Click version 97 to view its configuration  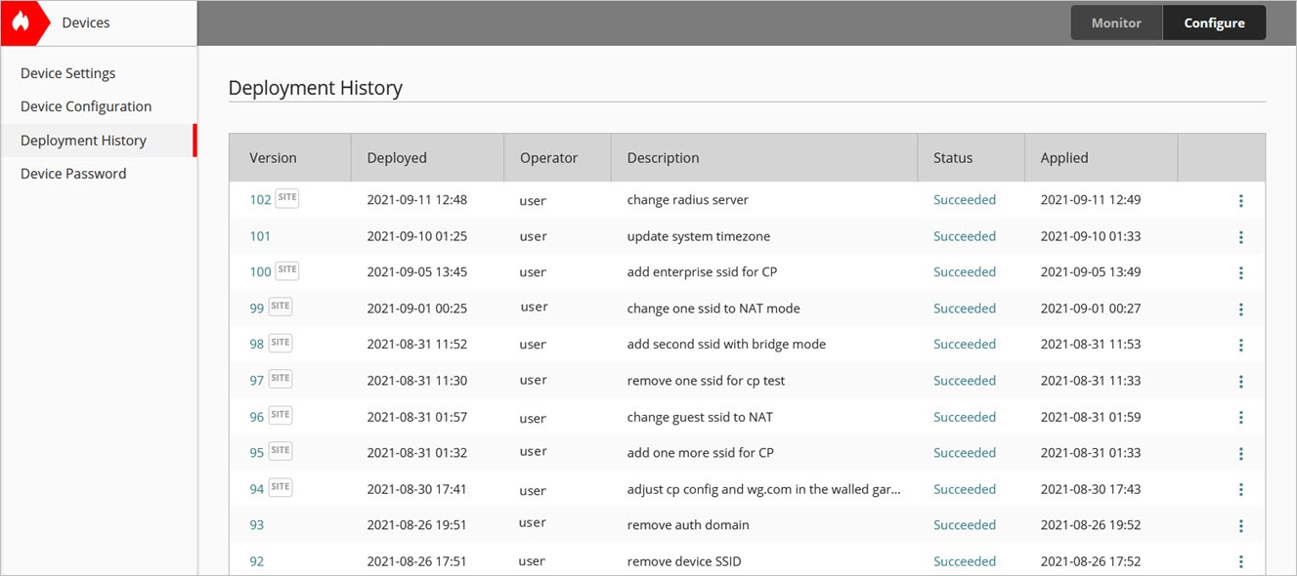point(256,378)
